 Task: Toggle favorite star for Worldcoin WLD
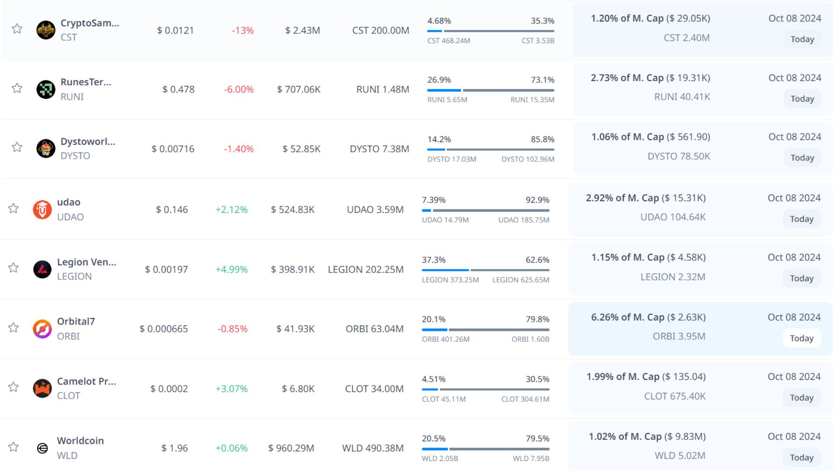[14, 447]
